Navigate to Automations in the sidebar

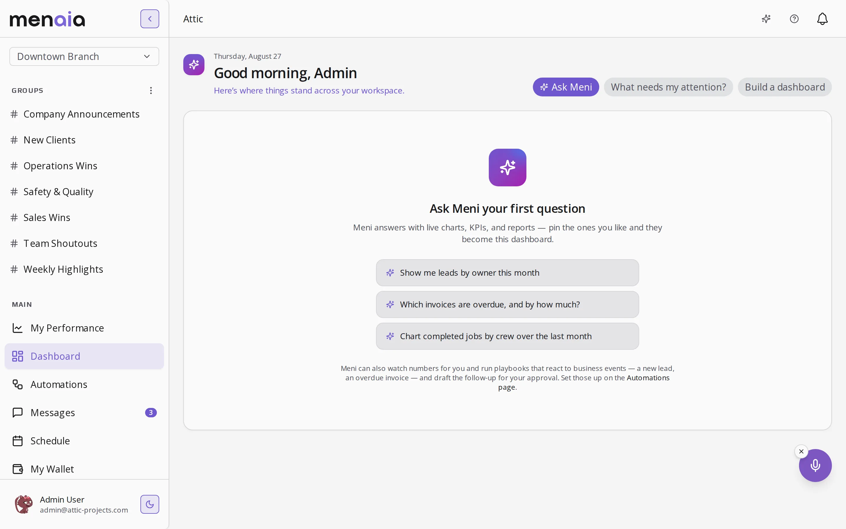[84, 384]
